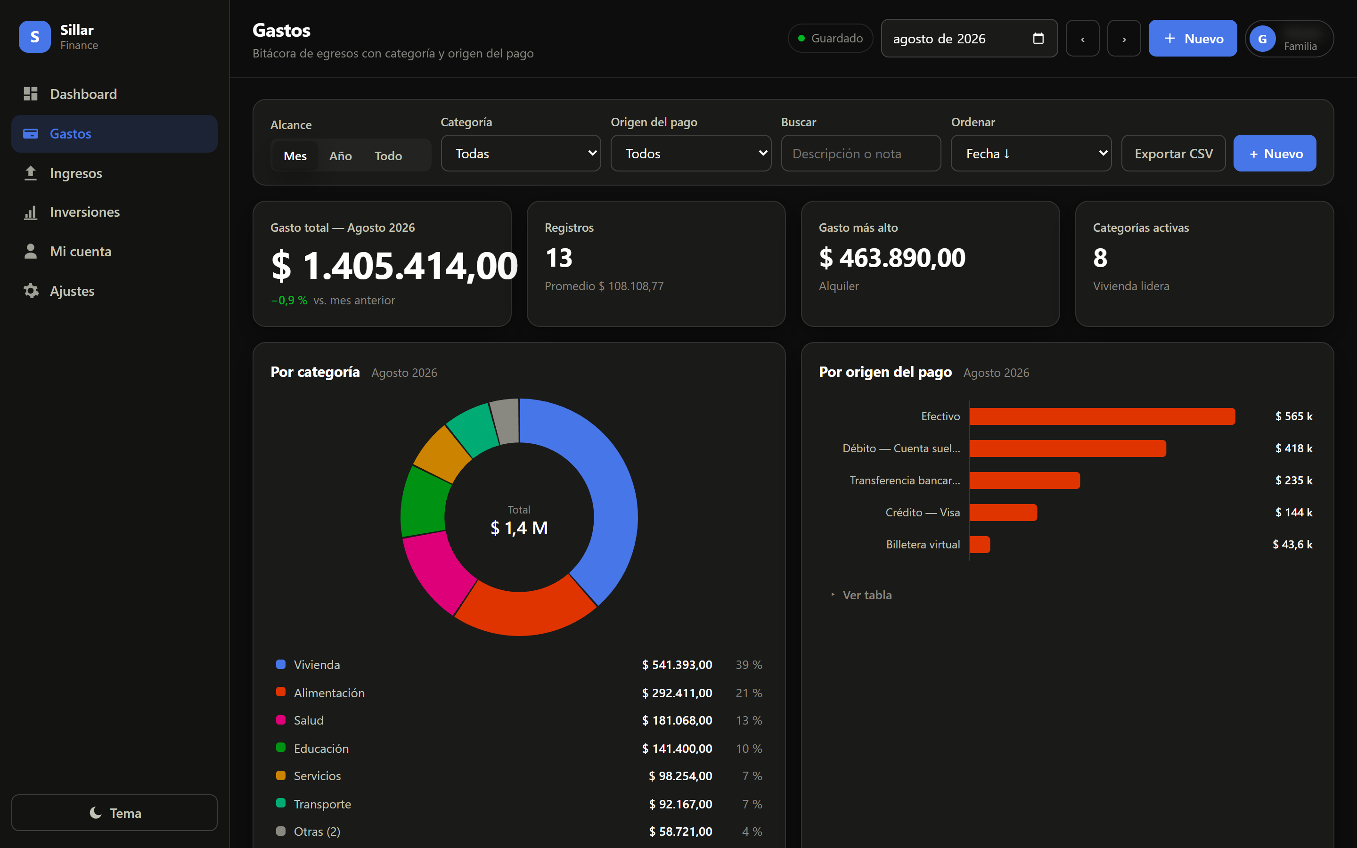
Task: Click the plus icon in header Nuevo
Action: (1170, 38)
